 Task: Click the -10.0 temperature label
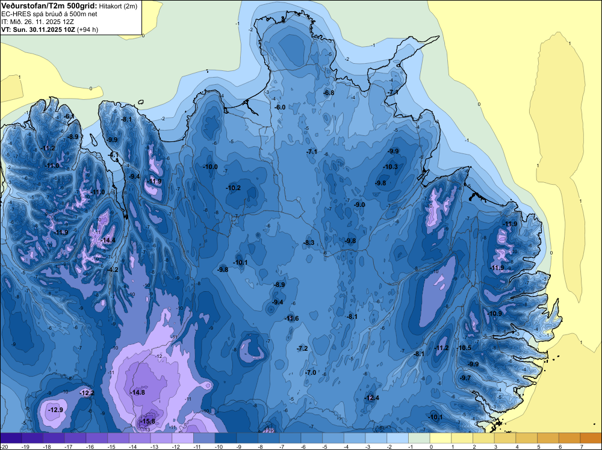tap(210, 167)
